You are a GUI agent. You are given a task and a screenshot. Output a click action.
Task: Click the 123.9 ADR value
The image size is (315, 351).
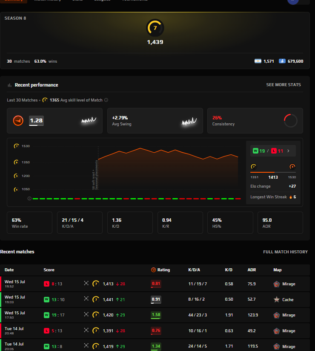[x=253, y=315]
